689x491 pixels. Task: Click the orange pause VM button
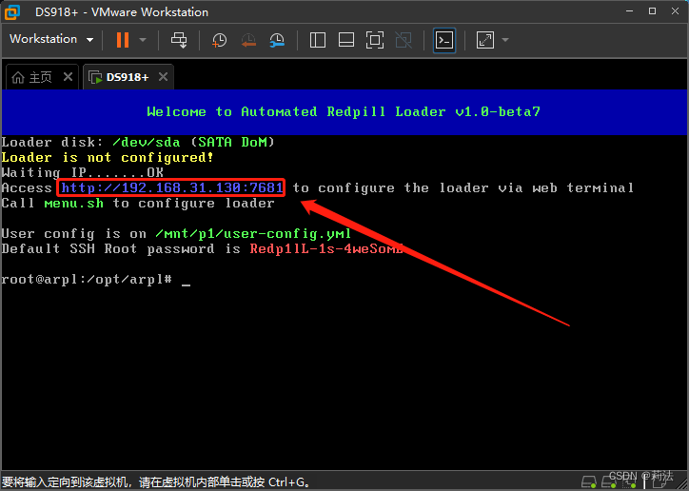[123, 40]
